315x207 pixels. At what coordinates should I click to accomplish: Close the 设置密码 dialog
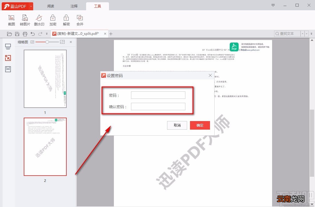(x=210, y=75)
